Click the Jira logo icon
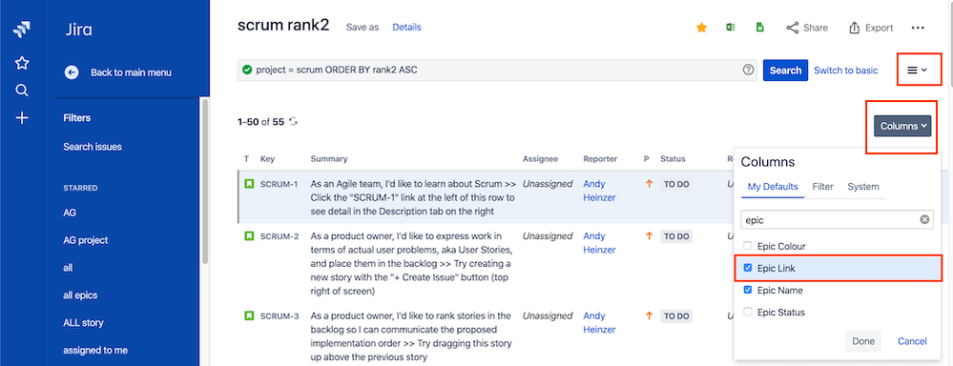 [x=22, y=30]
